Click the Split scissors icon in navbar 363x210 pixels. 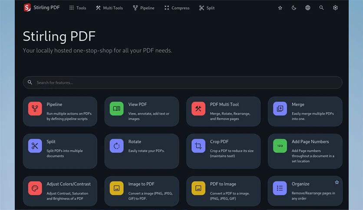point(201,8)
